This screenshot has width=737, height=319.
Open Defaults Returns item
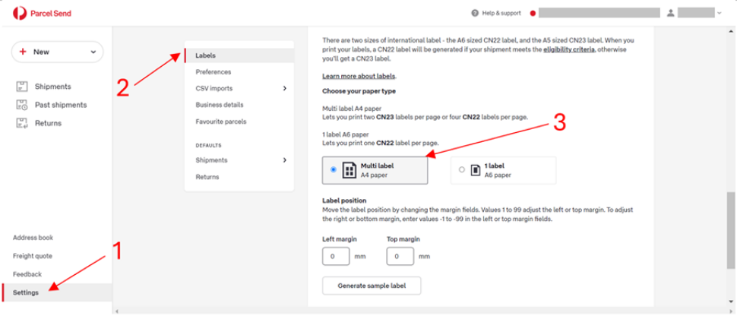(x=207, y=177)
